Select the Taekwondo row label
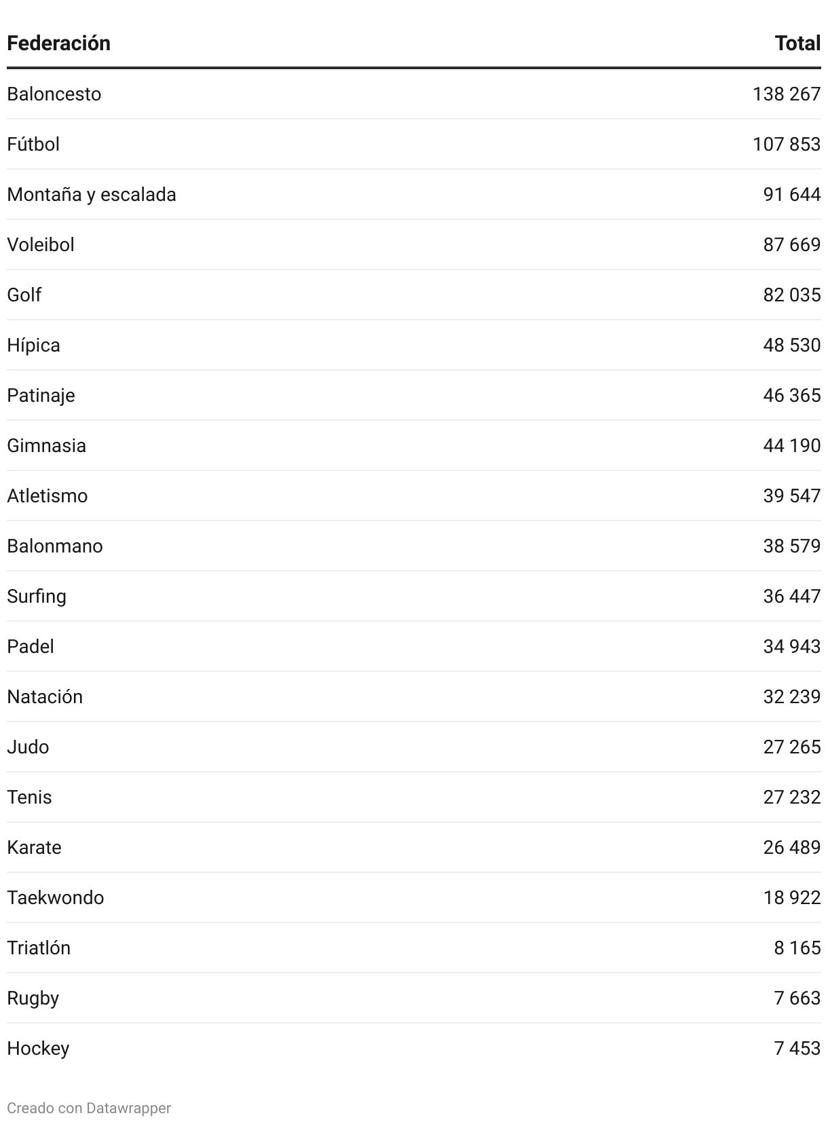 pos(56,897)
